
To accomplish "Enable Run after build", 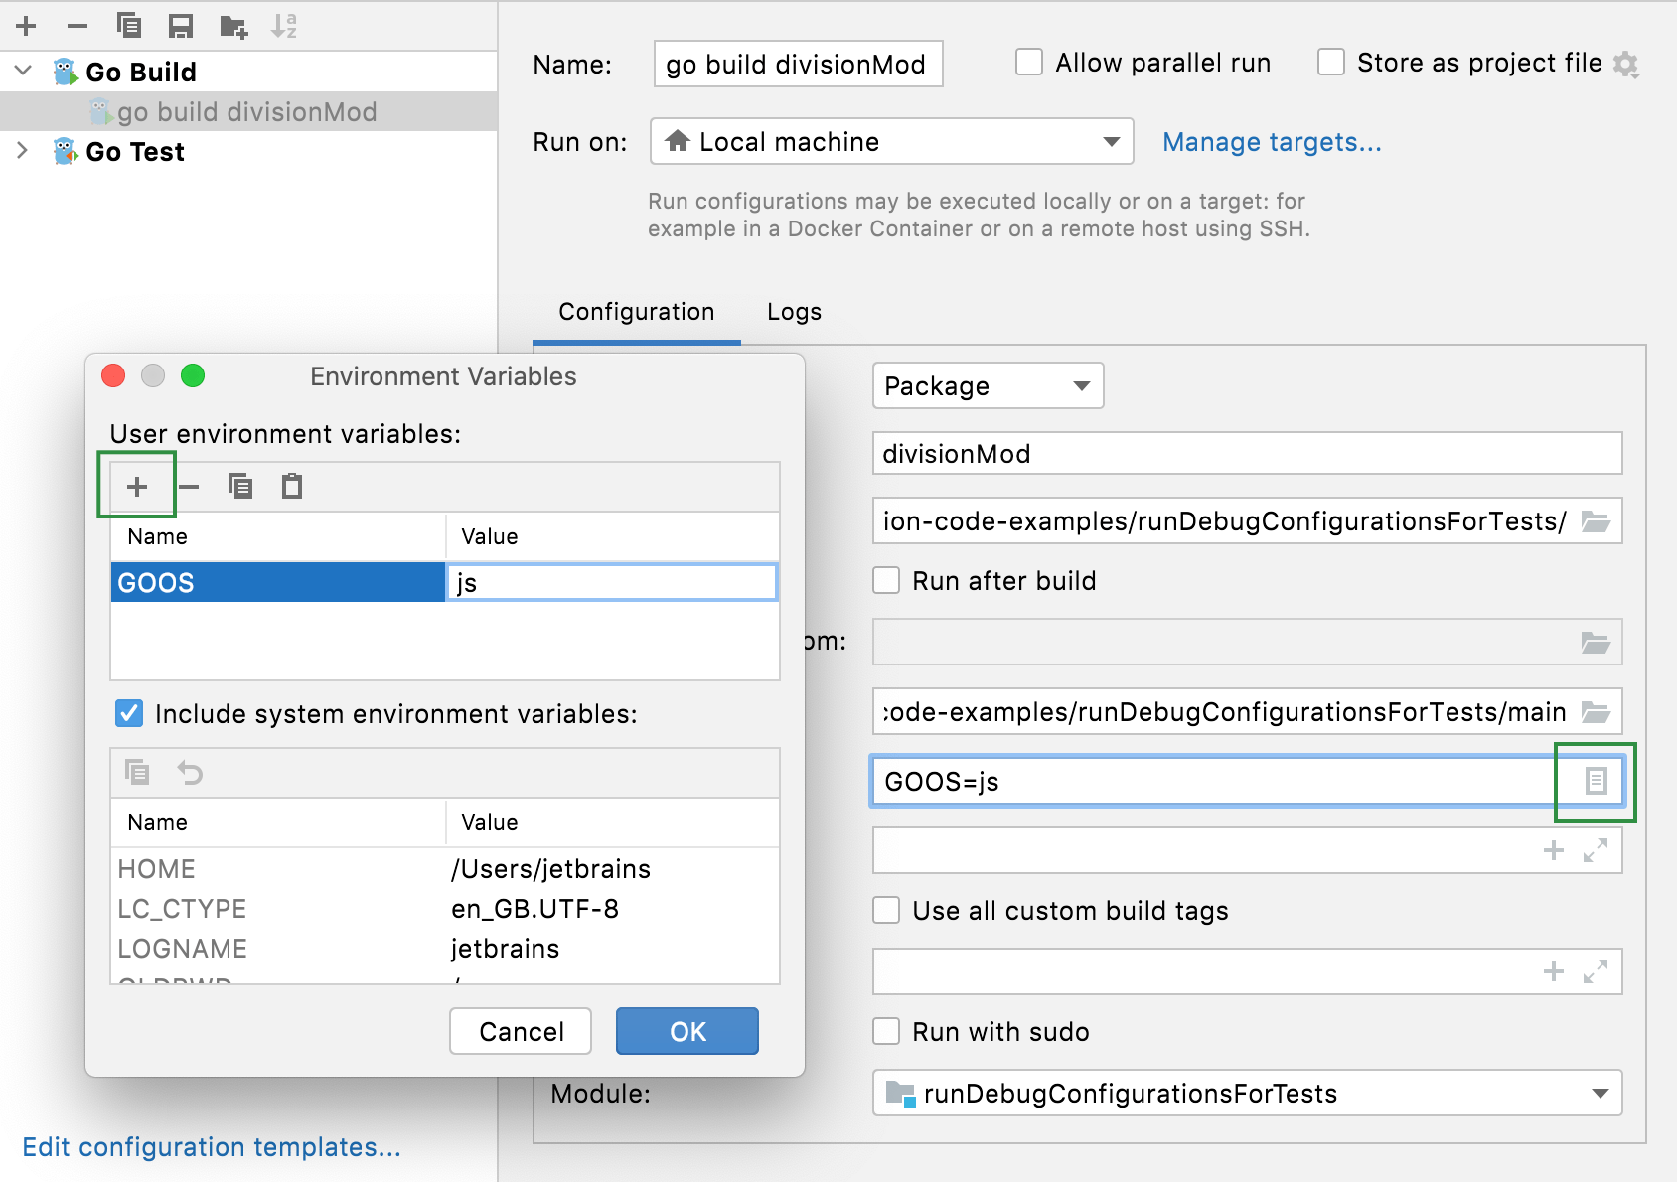I will tap(885, 580).
